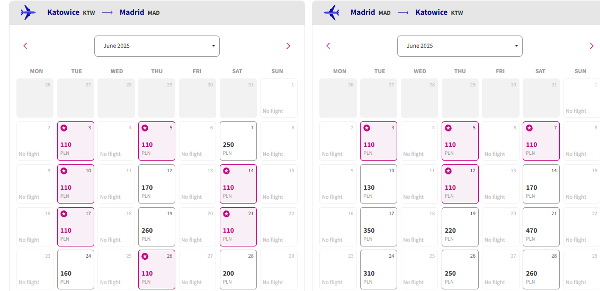Go to next month in return calendar
600x291 pixels.
(x=592, y=46)
